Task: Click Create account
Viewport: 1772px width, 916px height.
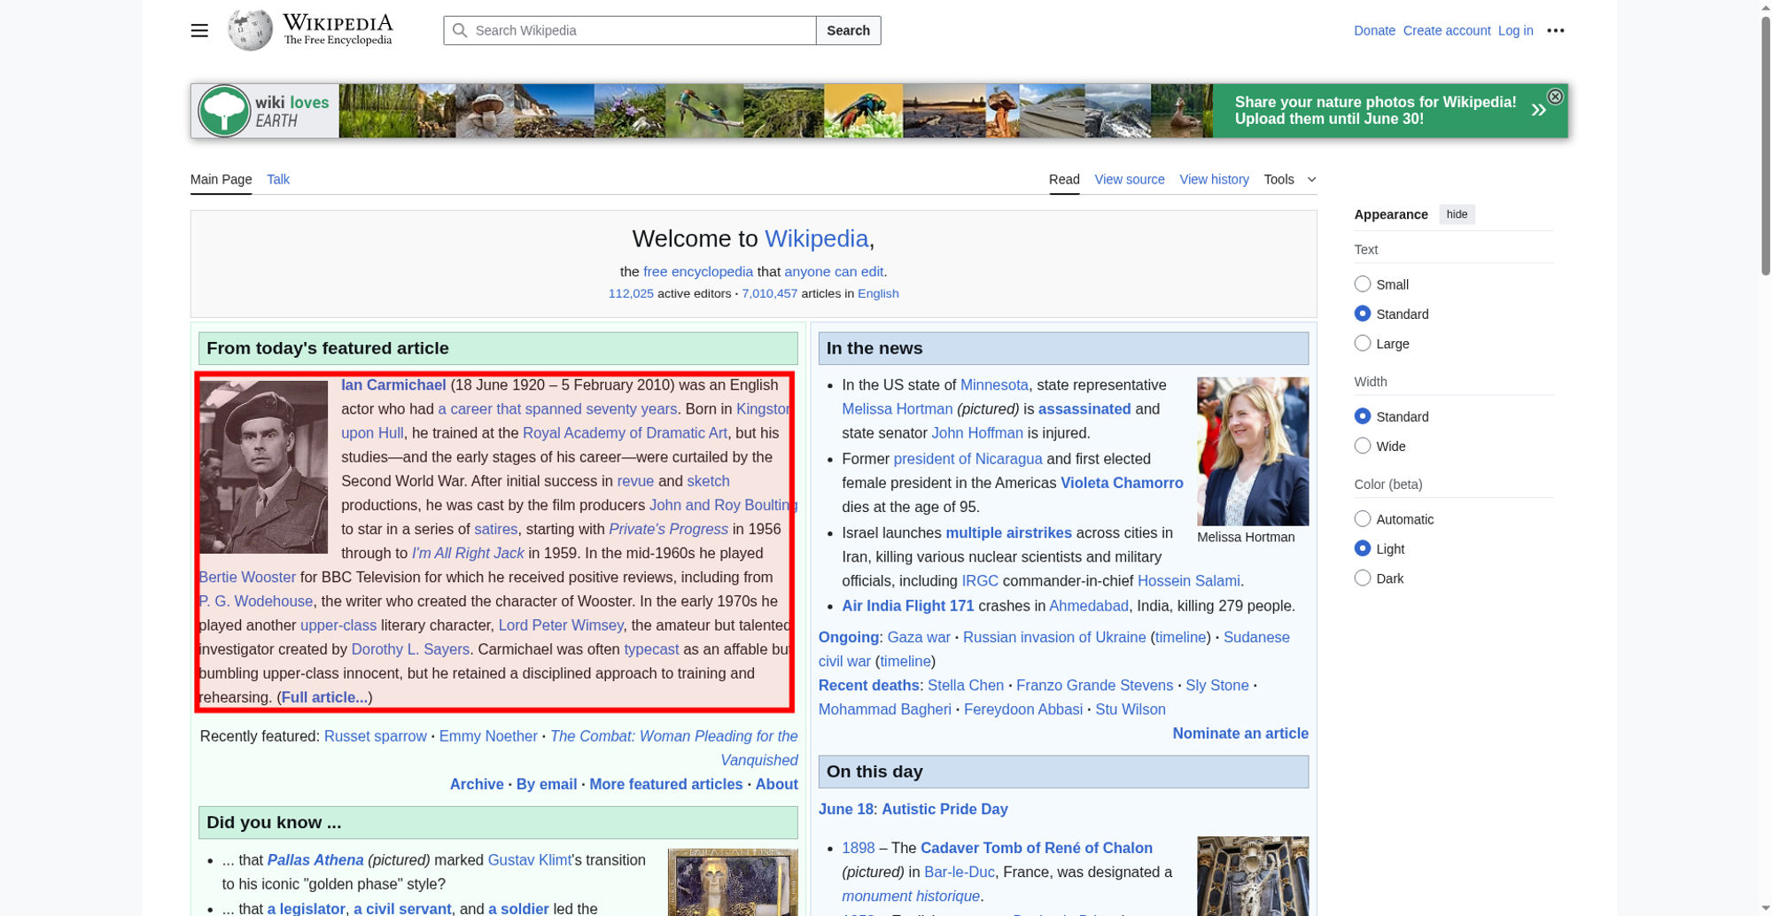Action: 1447,30
